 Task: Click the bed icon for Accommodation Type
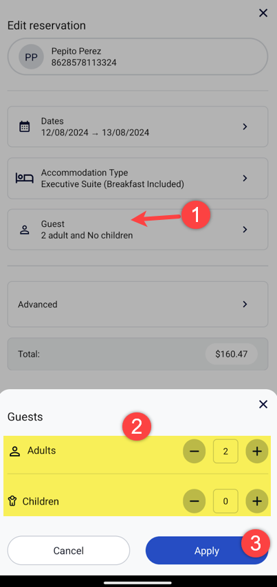coord(24,178)
